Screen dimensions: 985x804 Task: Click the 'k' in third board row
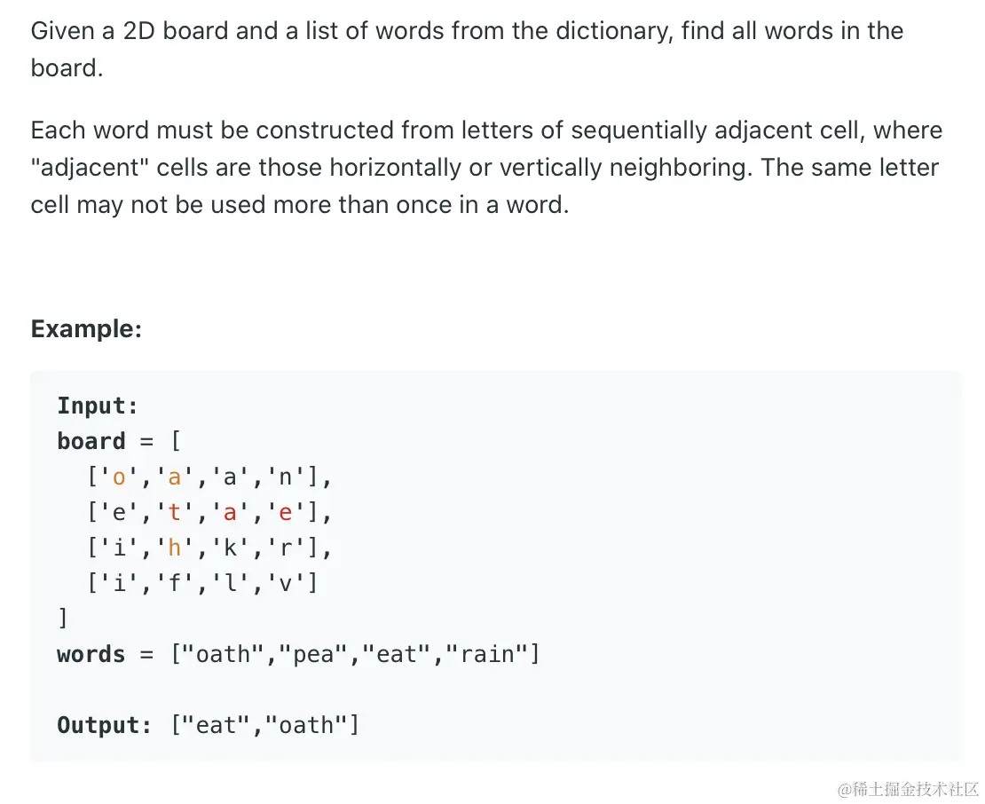point(230,548)
